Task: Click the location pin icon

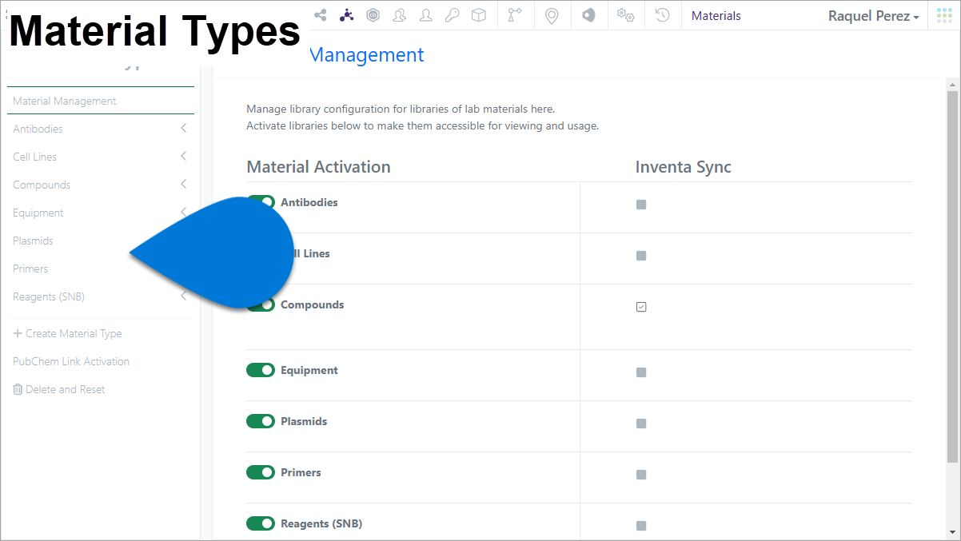Action: coord(552,16)
